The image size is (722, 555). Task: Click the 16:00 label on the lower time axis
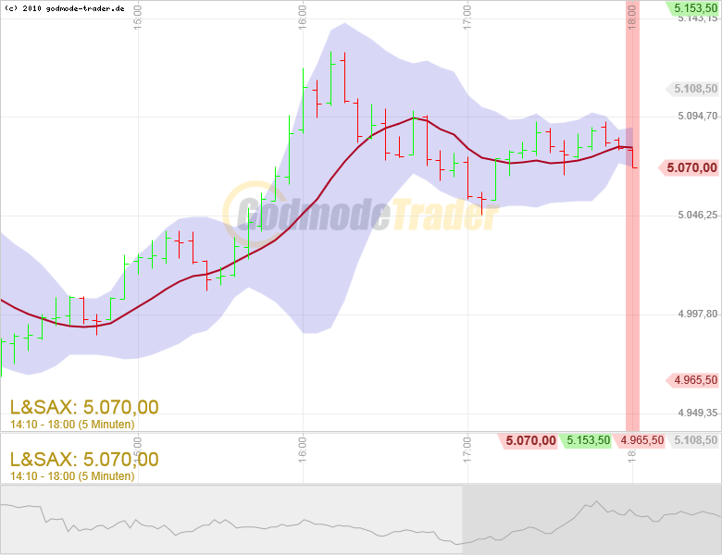tap(302, 450)
